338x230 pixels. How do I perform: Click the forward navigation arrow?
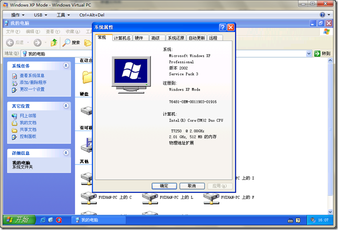[x=37, y=42]
